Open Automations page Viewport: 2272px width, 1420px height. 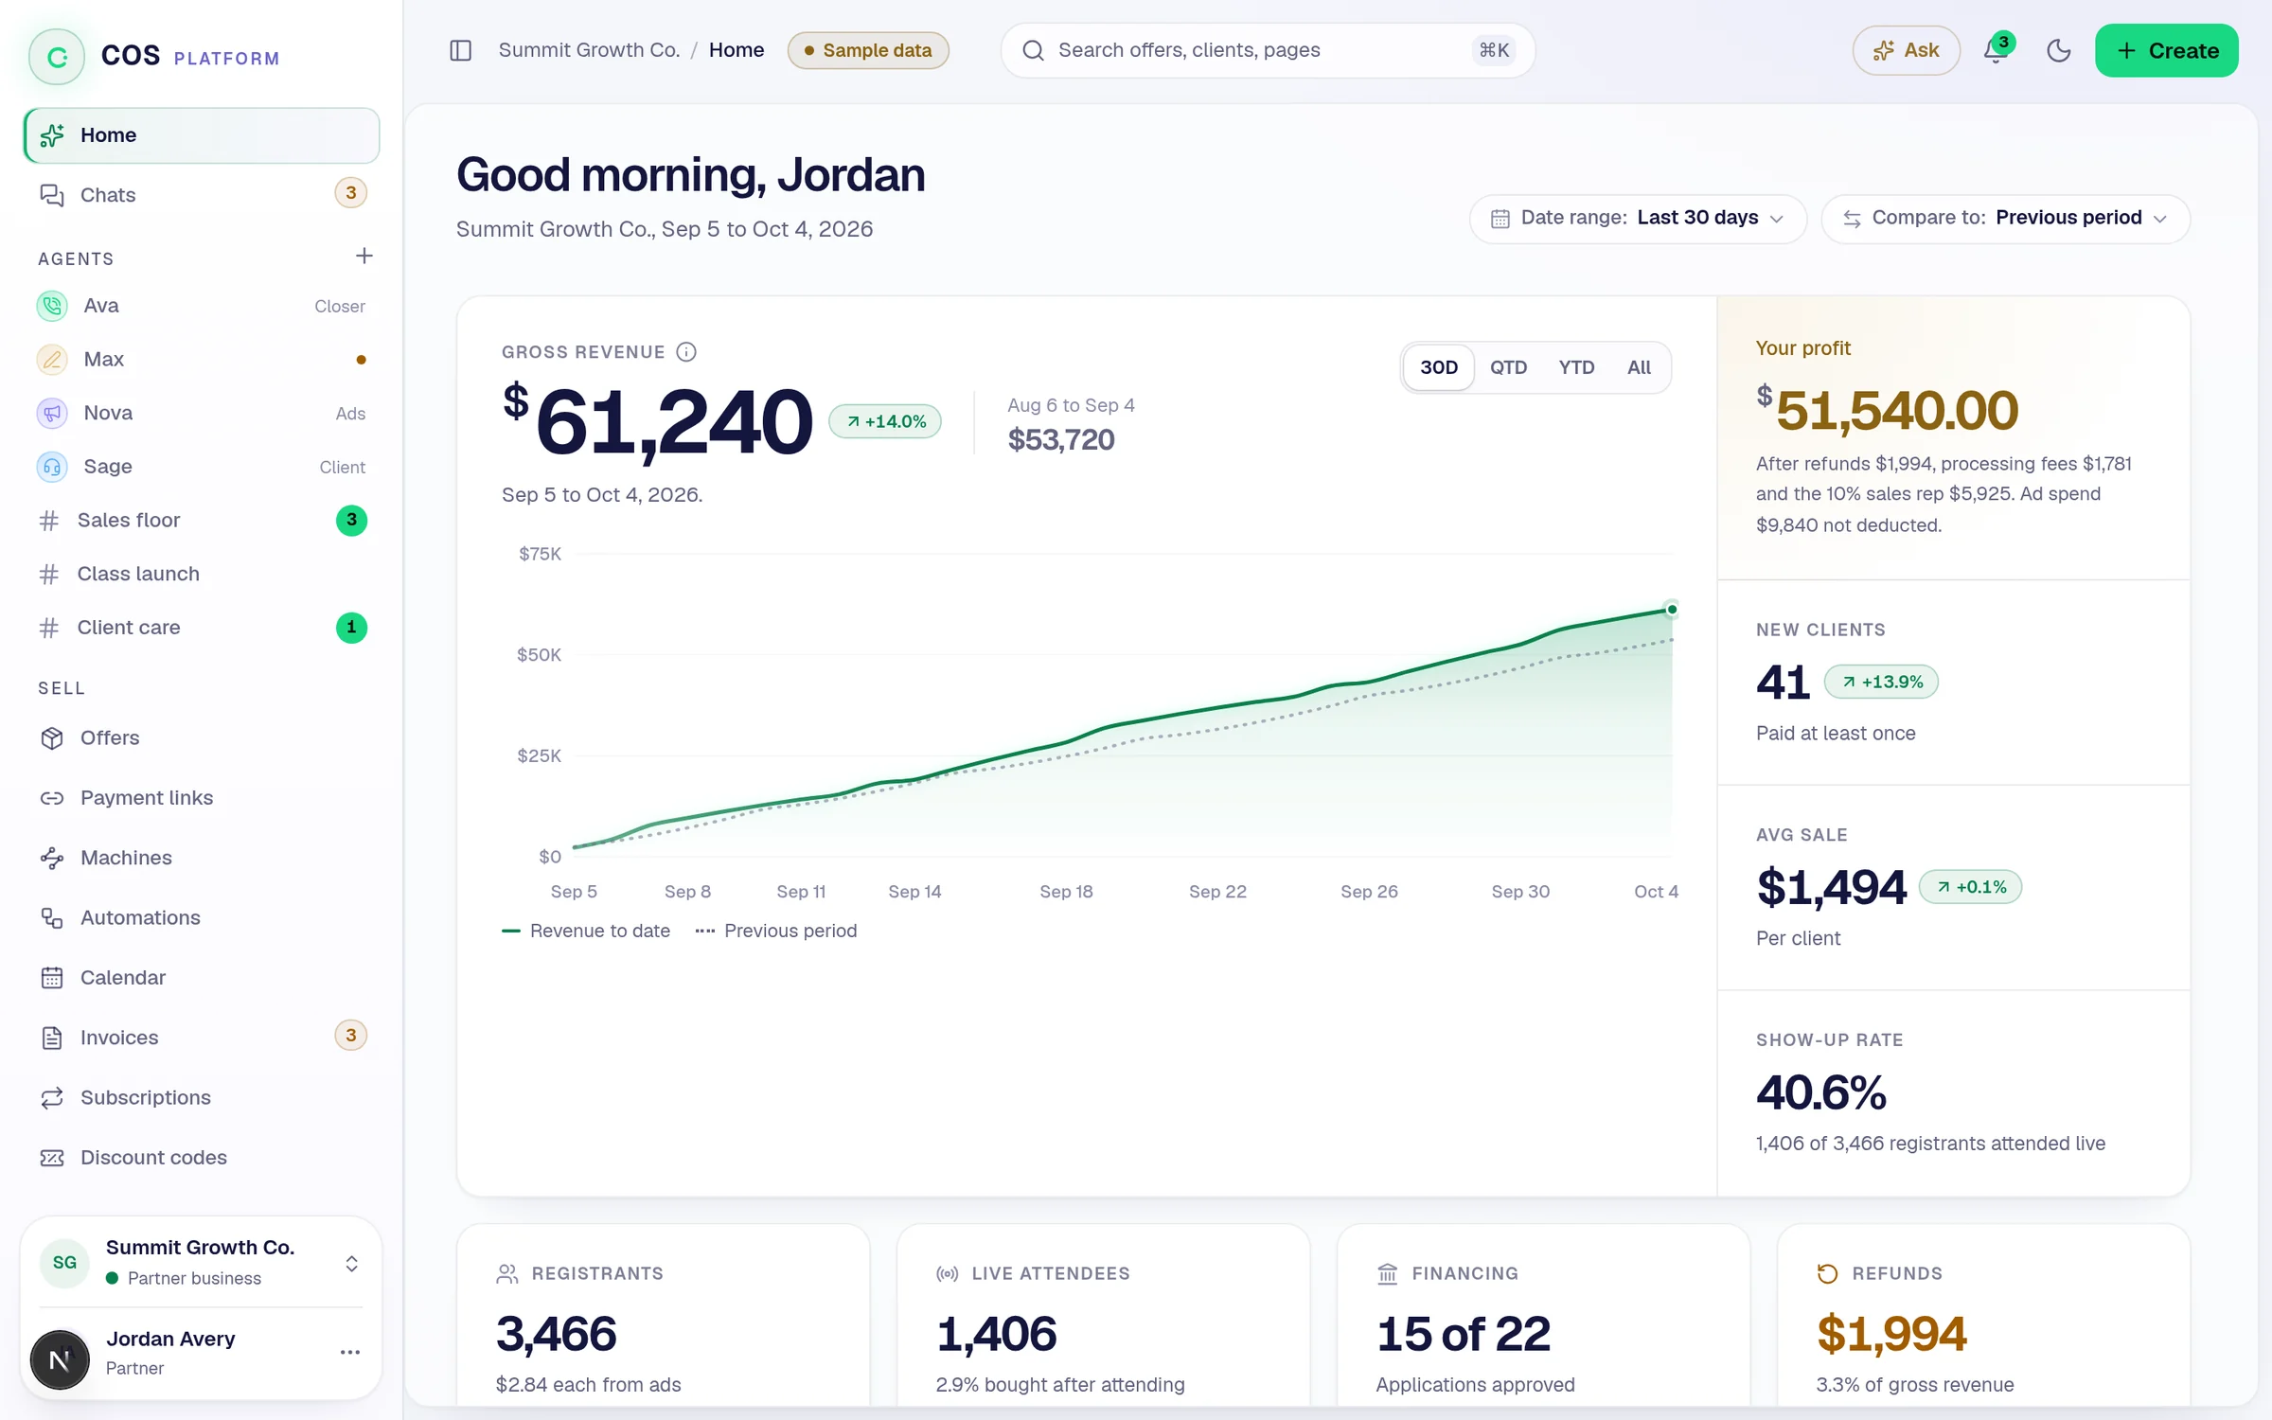point(202,917)
